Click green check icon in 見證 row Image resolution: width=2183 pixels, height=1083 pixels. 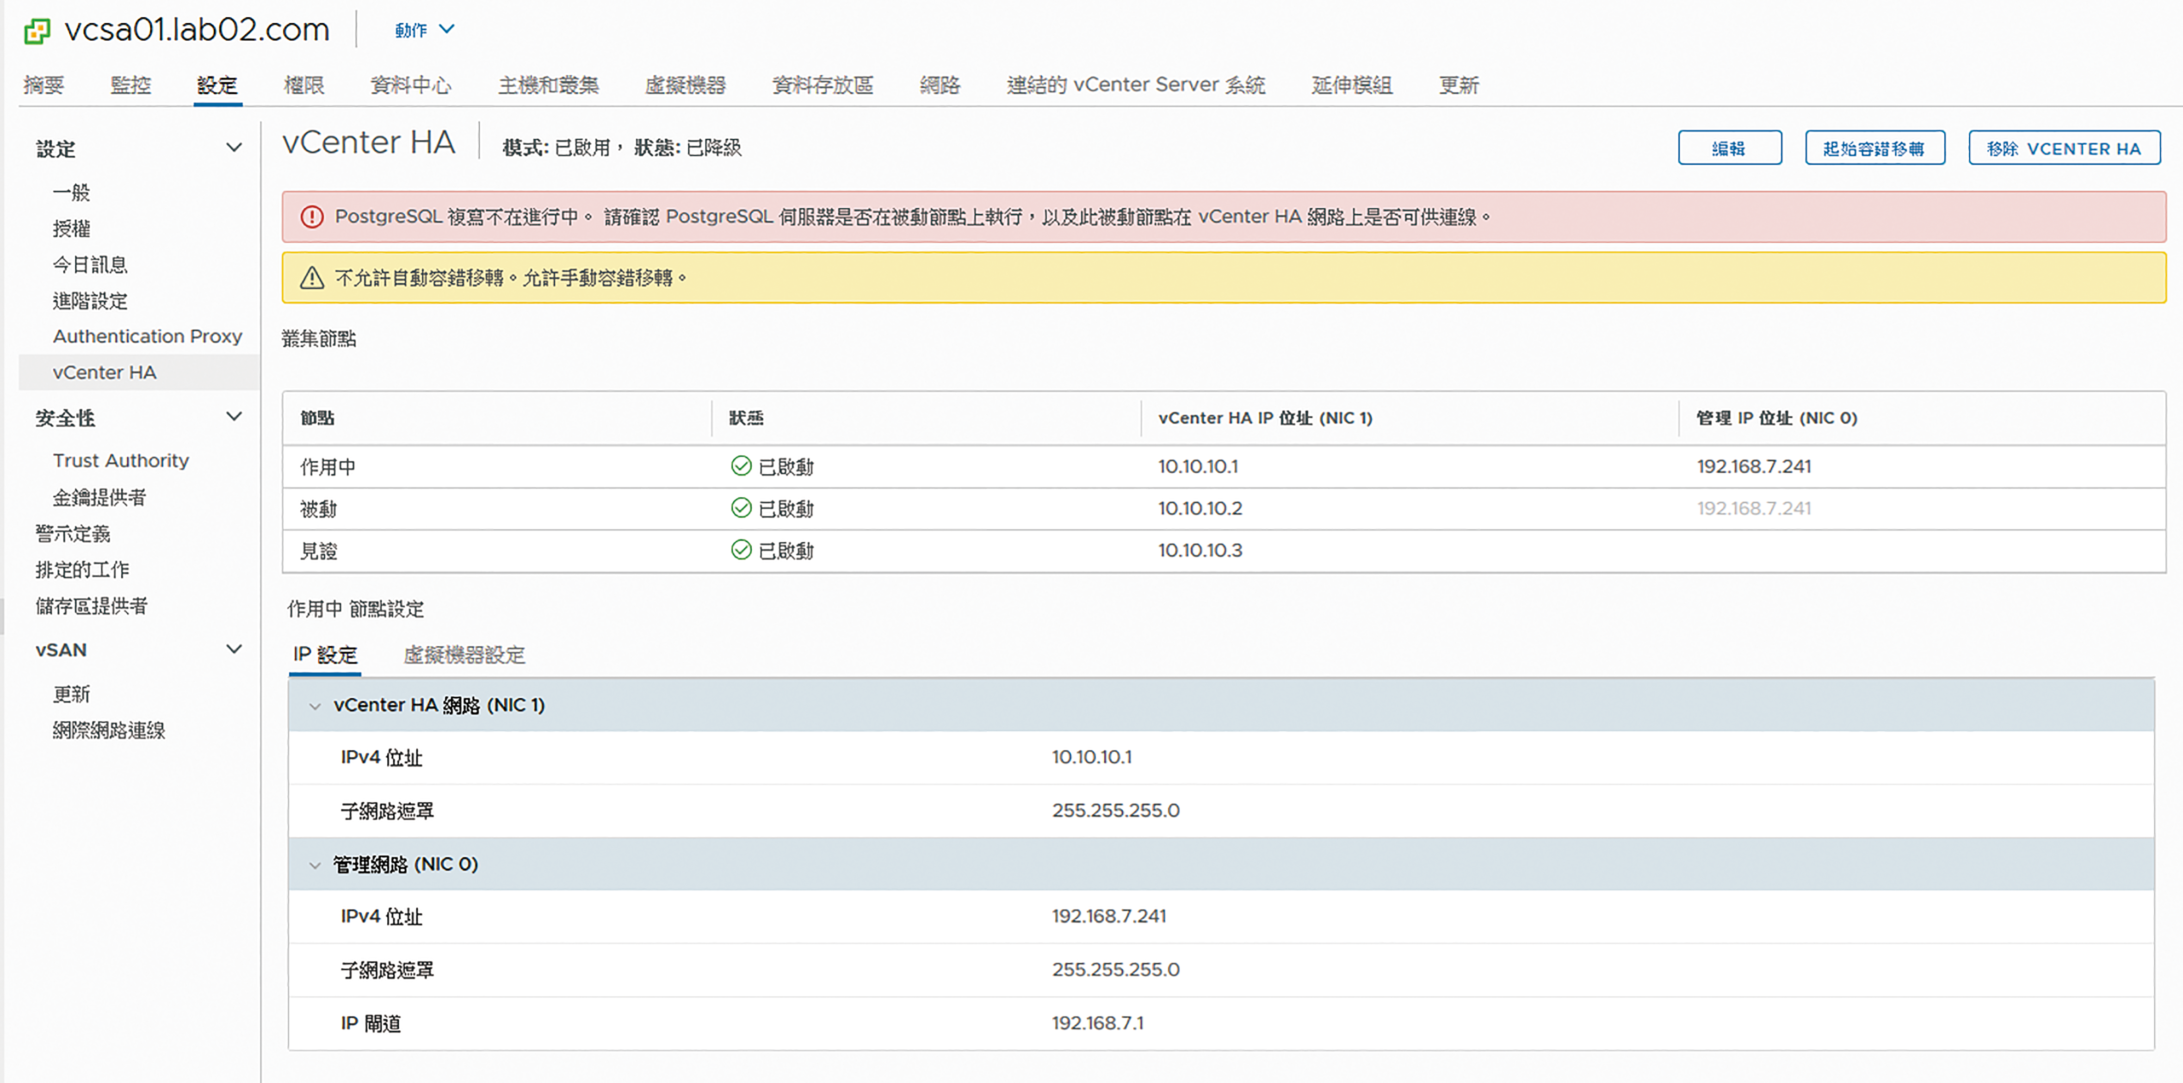pyautogui.click(x=742, y=551)
